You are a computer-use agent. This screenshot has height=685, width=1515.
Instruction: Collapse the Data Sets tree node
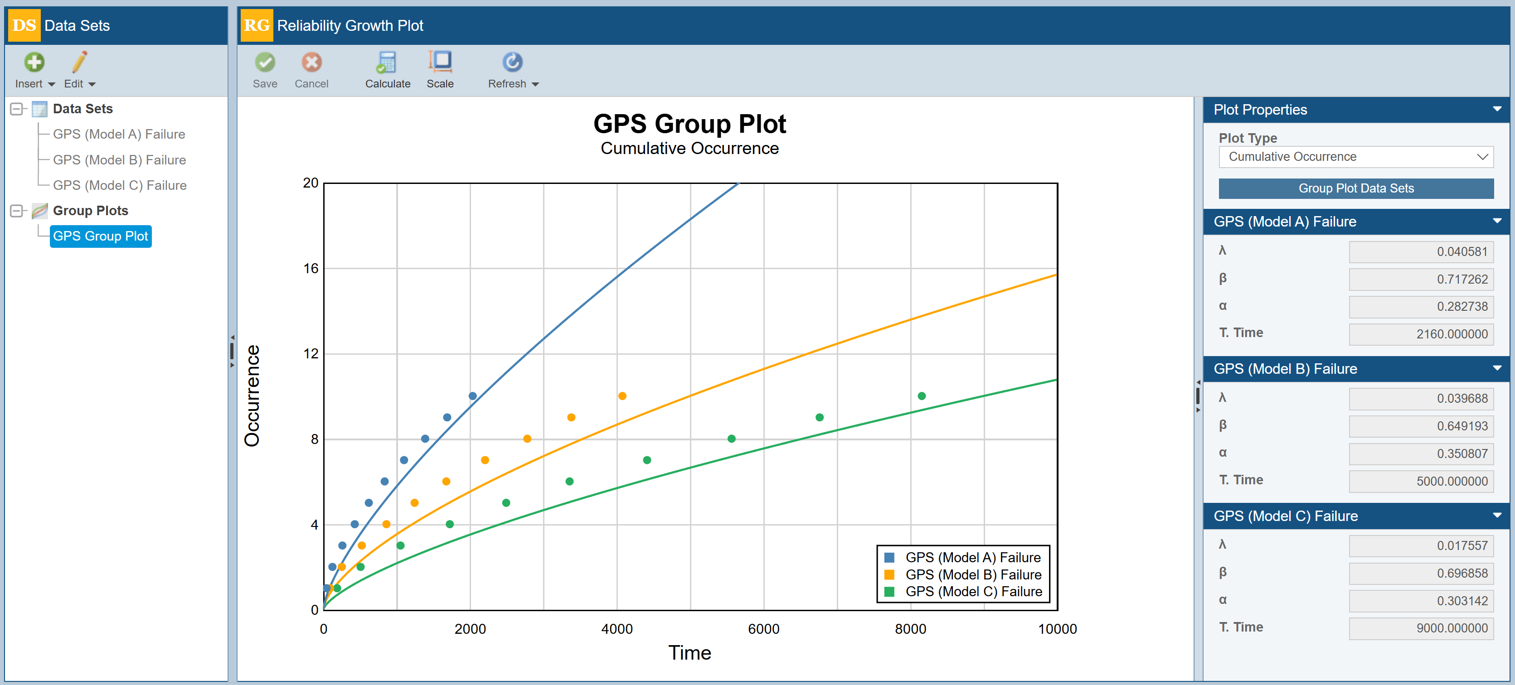click(x=17, y=109)
